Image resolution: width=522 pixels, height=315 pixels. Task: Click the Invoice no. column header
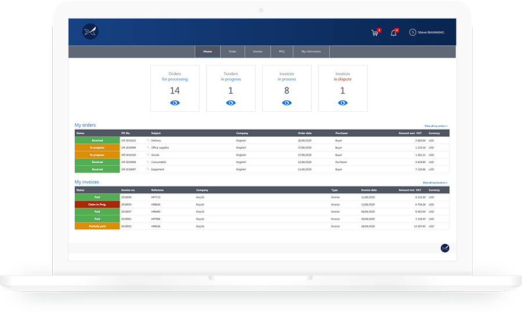click(128, 190)
